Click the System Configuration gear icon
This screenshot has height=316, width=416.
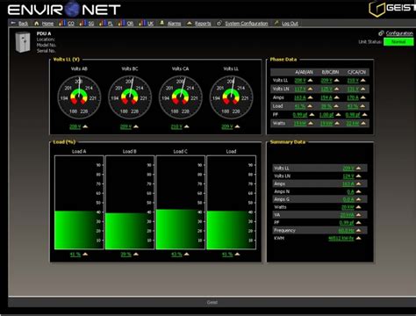[x=219, y=23]
